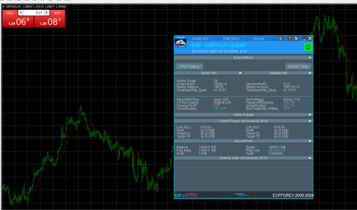Click the 5.81ms timing value
Screen dimensions: 357x210
click(259, 39)
